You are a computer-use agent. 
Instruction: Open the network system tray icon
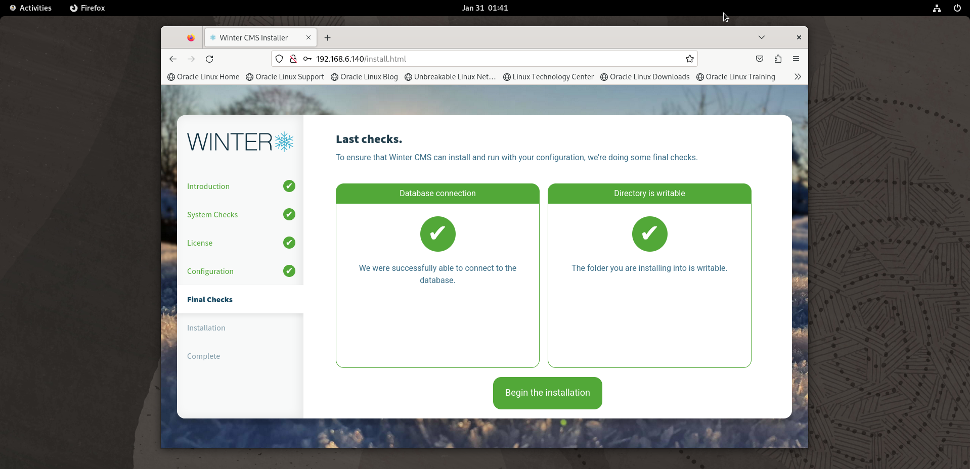coord(937,8)
